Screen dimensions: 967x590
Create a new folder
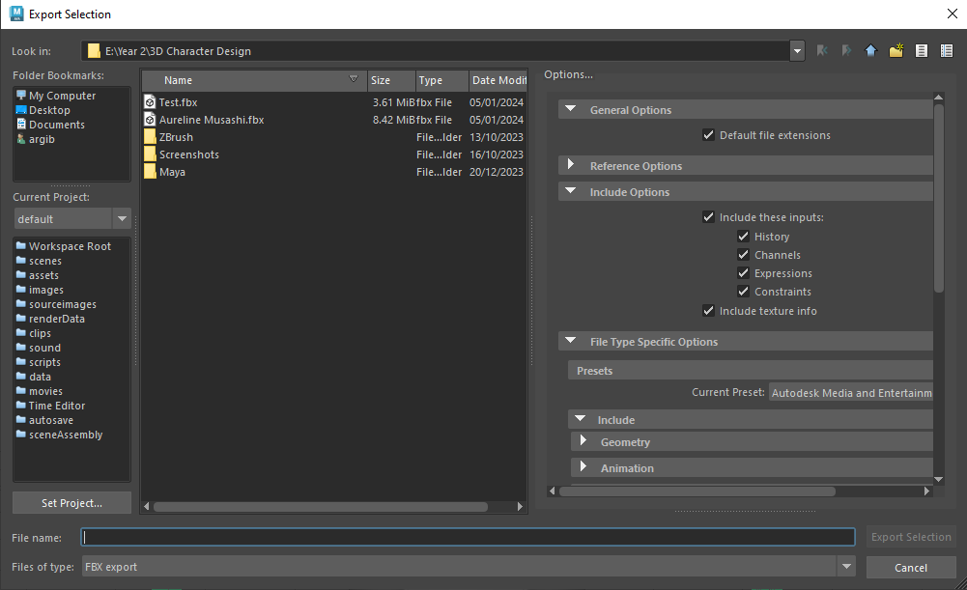click(x=896, y=51)
